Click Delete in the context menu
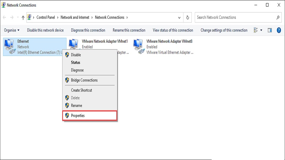This screenshot has height=160, width=285. [x=90, y=98]
